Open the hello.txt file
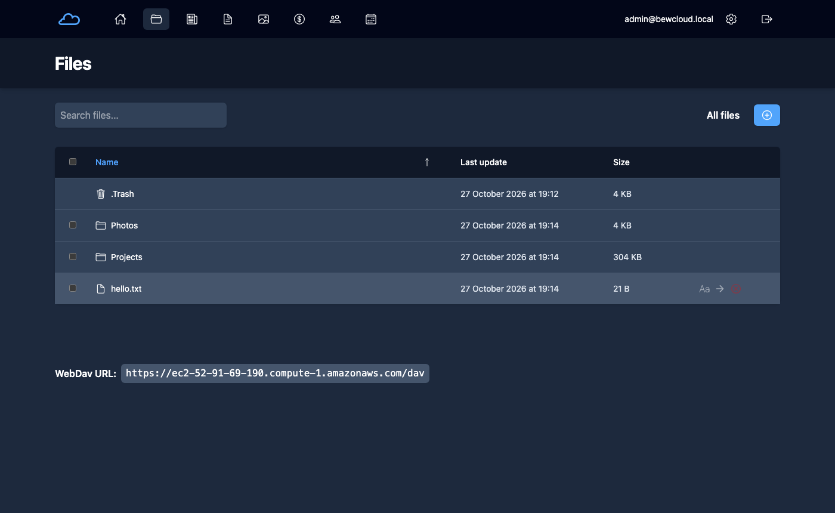 [x=126, y=289]
